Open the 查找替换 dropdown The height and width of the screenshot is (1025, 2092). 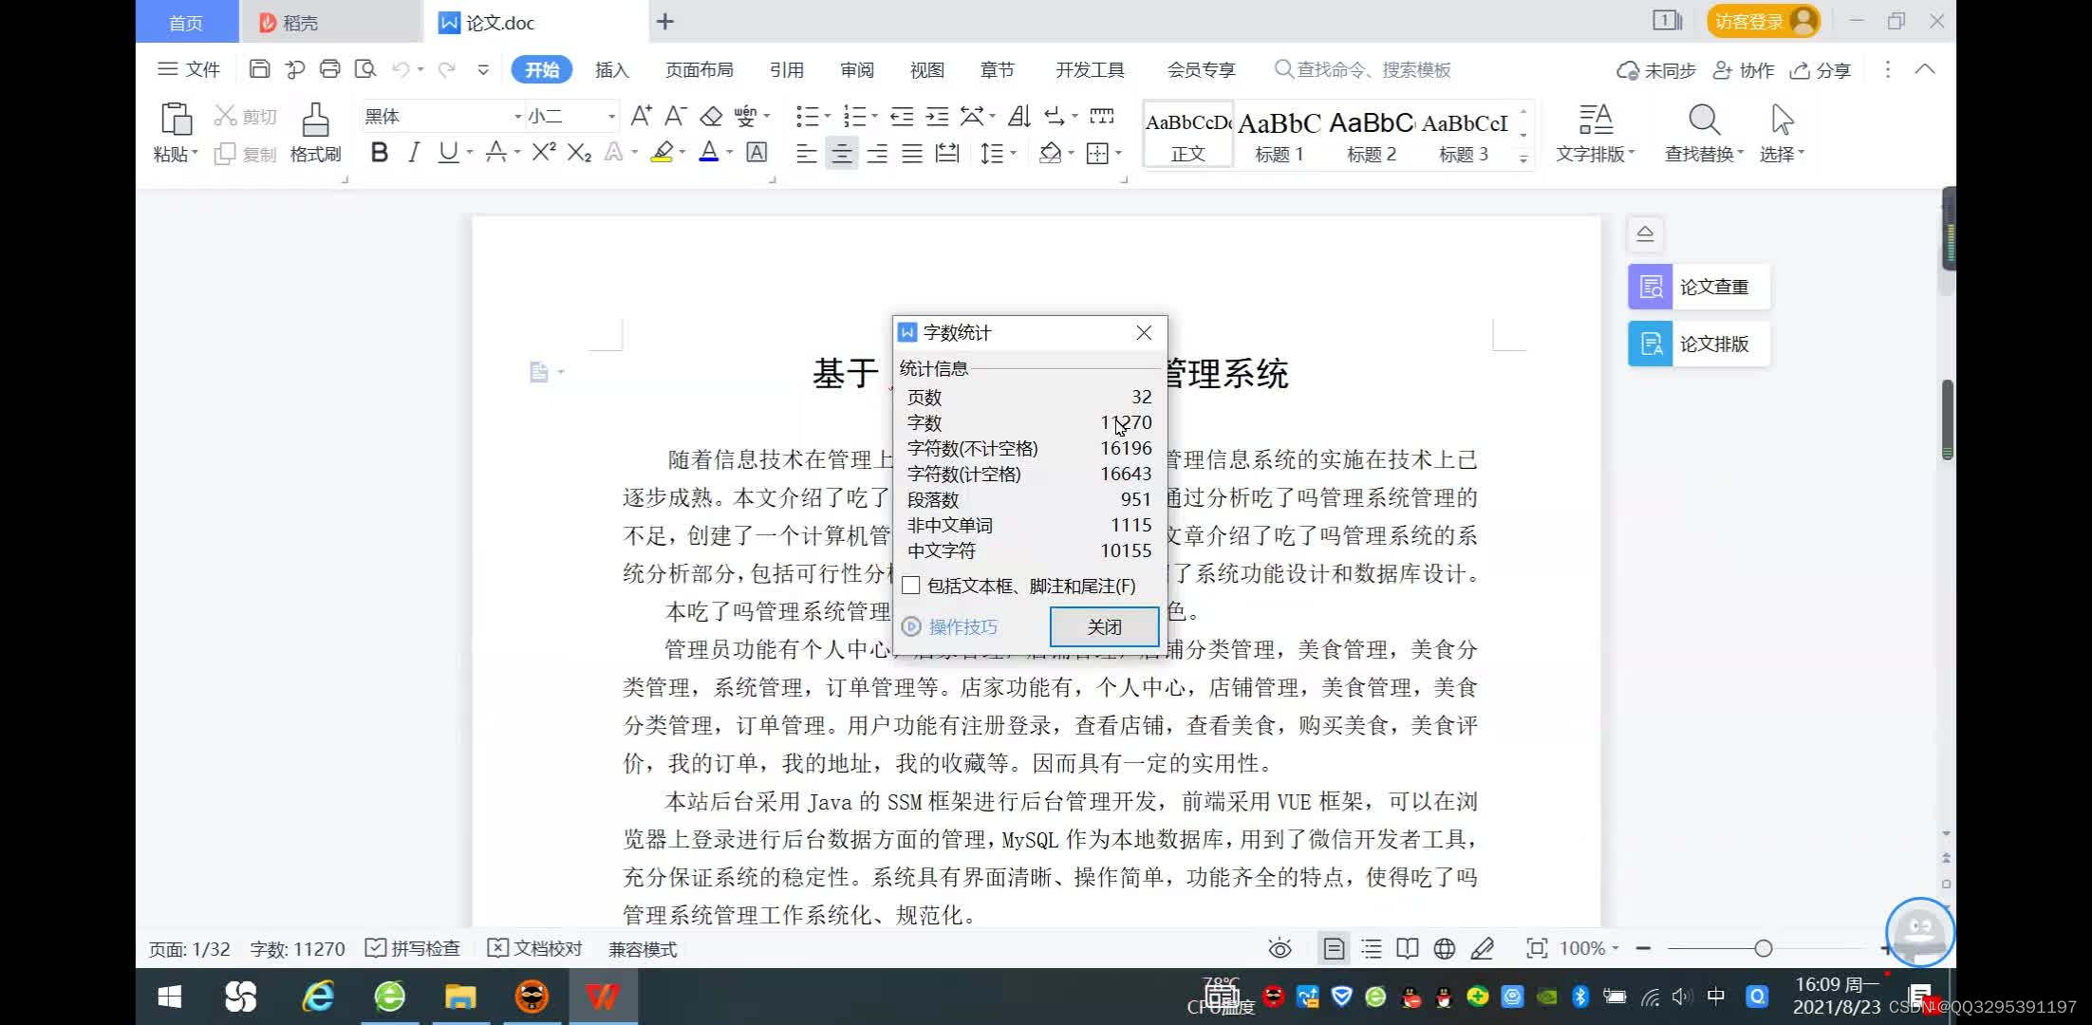pyautogui.click(x=1704, y=154)
